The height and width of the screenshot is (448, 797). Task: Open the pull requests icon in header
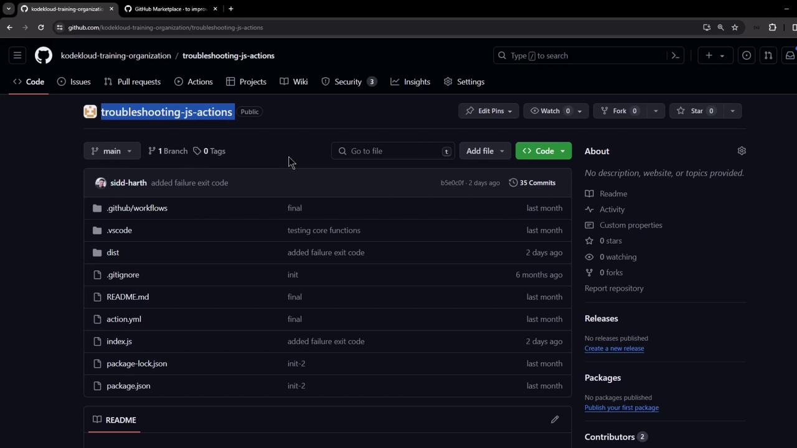(x=768, y=55)
